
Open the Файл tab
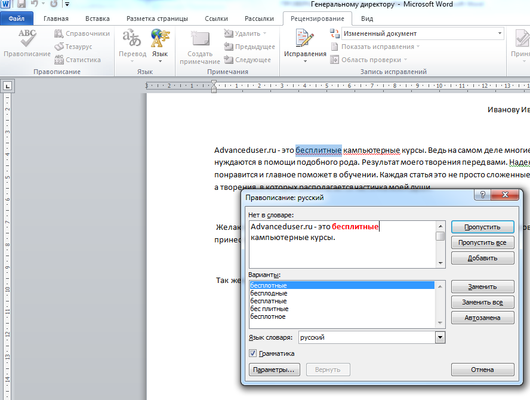pyautogui.click(x=17, y=19)
